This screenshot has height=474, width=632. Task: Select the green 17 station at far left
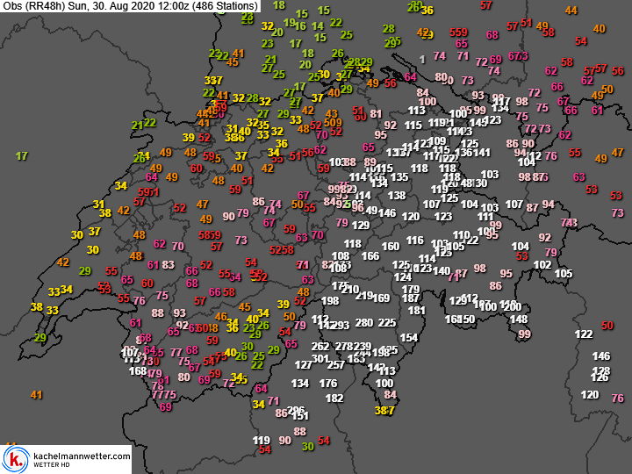click(22, 155)
